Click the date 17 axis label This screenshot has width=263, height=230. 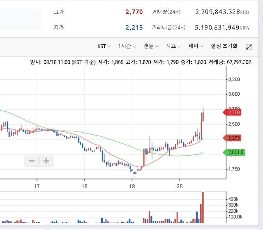(x=37, y=186)
